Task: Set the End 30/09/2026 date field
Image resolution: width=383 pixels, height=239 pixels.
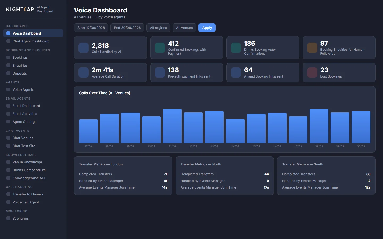Action: click(x=127, y=28)
